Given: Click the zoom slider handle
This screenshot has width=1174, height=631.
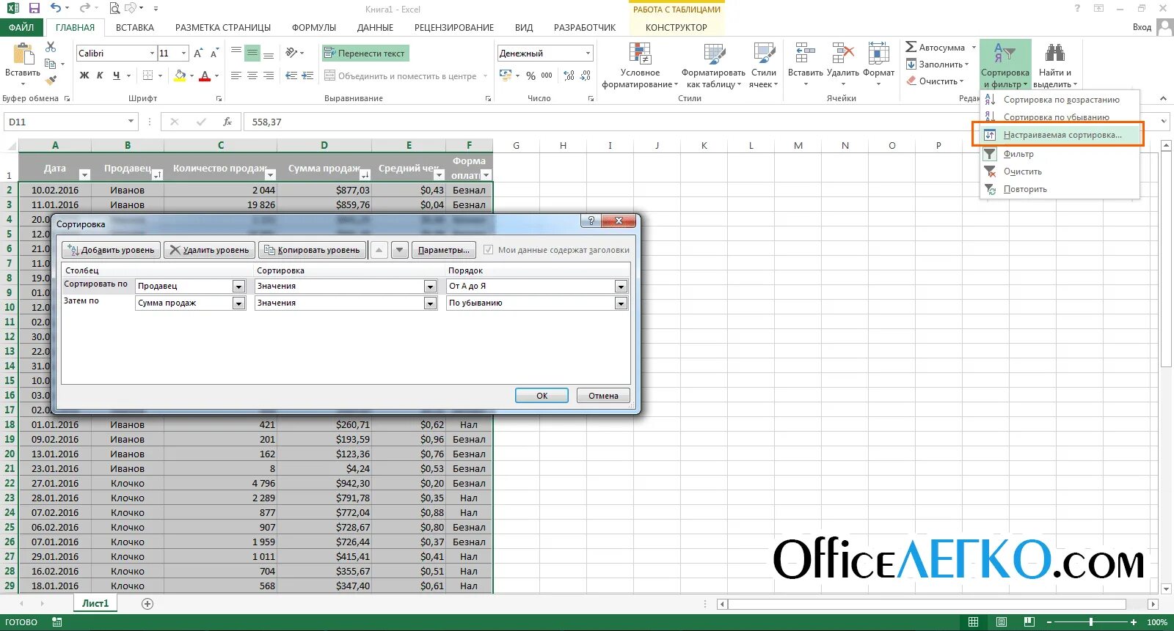Looking at the screenshot, I should click(x=1091, y=622).
